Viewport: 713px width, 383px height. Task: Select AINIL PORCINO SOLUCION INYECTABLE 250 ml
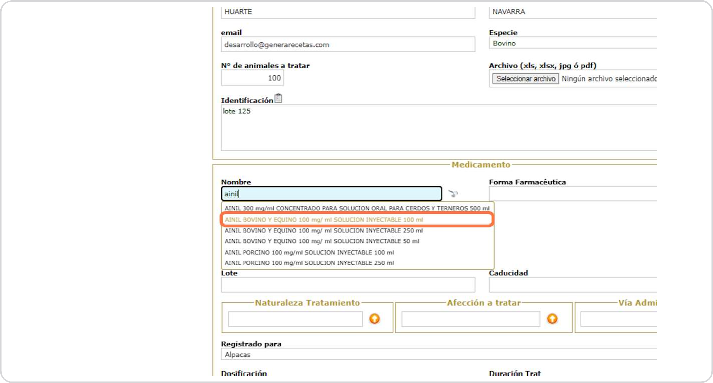pyautogui.click(x=309, y=263)
